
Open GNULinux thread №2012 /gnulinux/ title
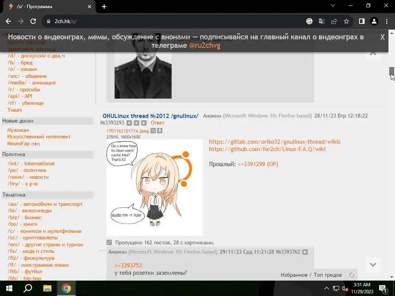coord(150,116)
